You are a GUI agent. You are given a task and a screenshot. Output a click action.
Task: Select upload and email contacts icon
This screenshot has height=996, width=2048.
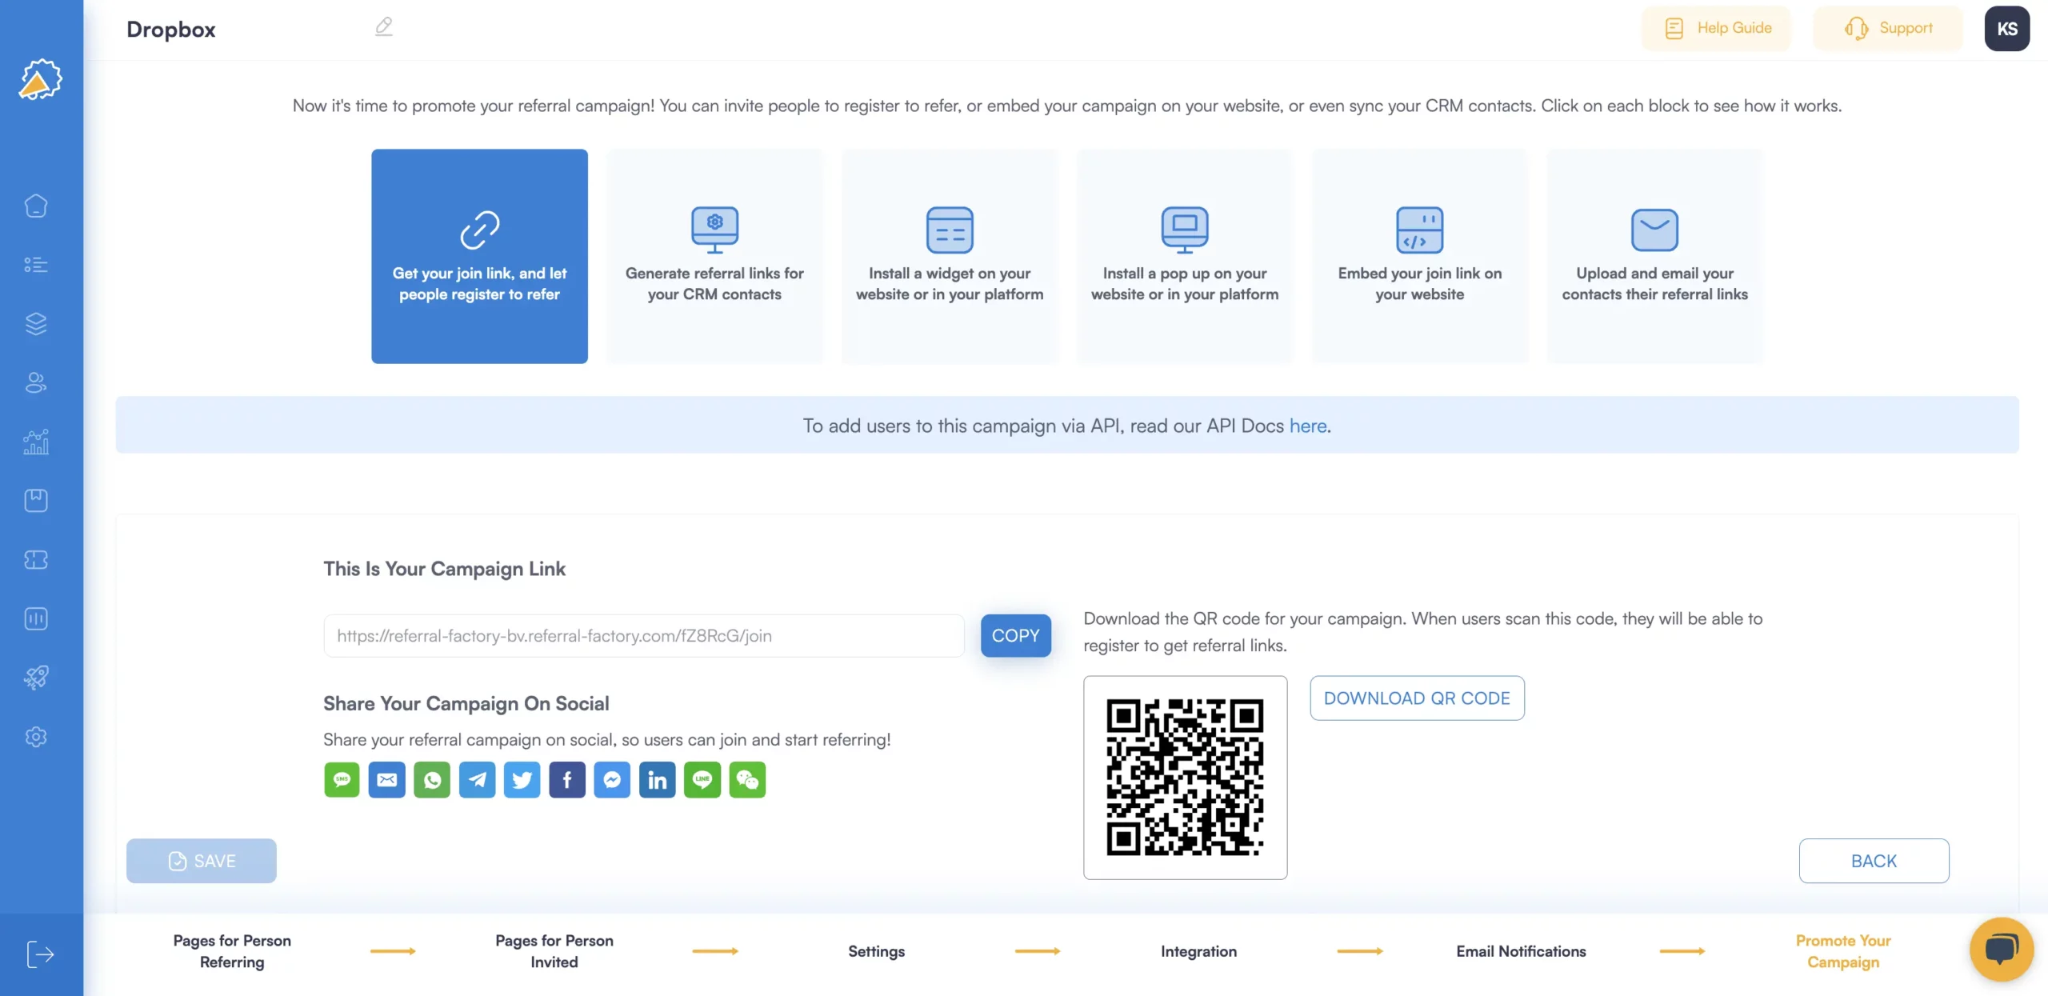click(1655, 229)
